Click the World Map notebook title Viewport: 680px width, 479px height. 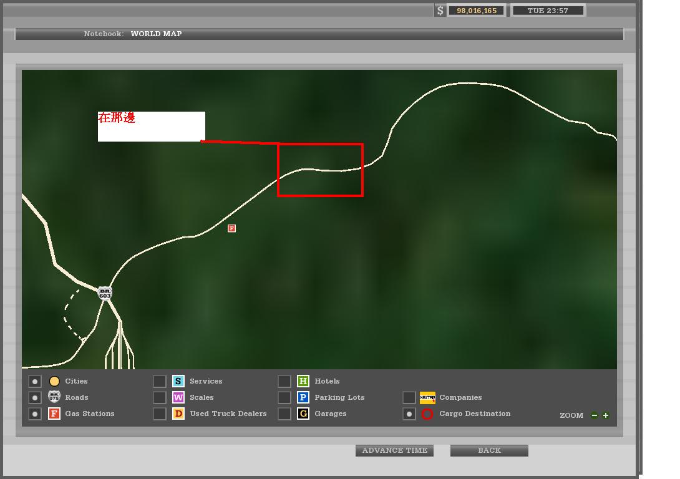tap(156, 34)
